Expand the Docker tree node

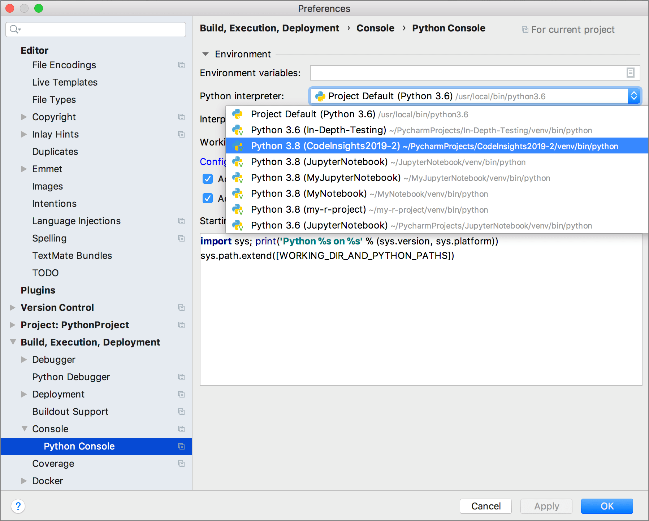24,481
